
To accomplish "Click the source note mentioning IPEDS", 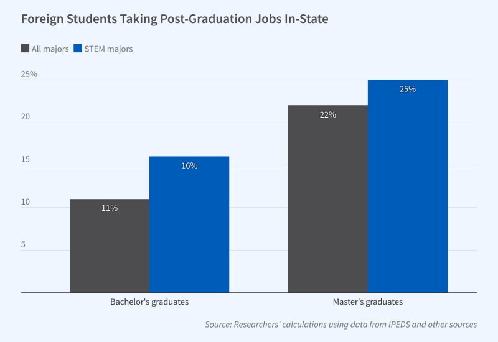I will 341,325.
